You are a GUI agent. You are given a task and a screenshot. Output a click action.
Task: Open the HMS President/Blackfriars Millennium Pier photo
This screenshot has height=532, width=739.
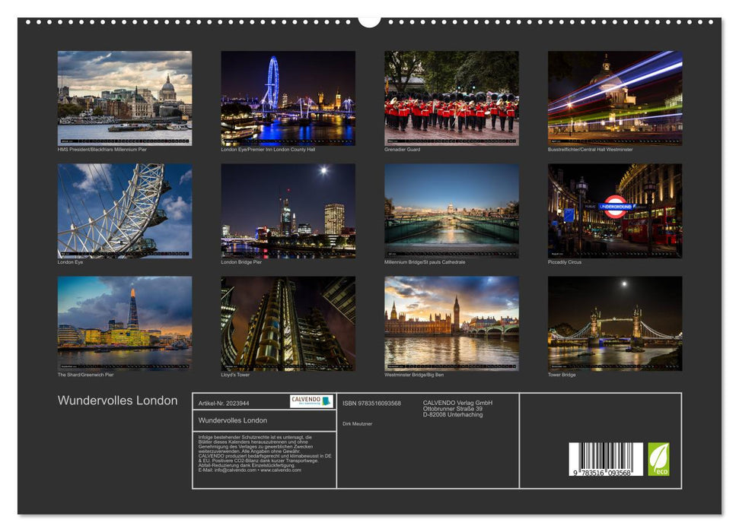(x=125, y=97)
